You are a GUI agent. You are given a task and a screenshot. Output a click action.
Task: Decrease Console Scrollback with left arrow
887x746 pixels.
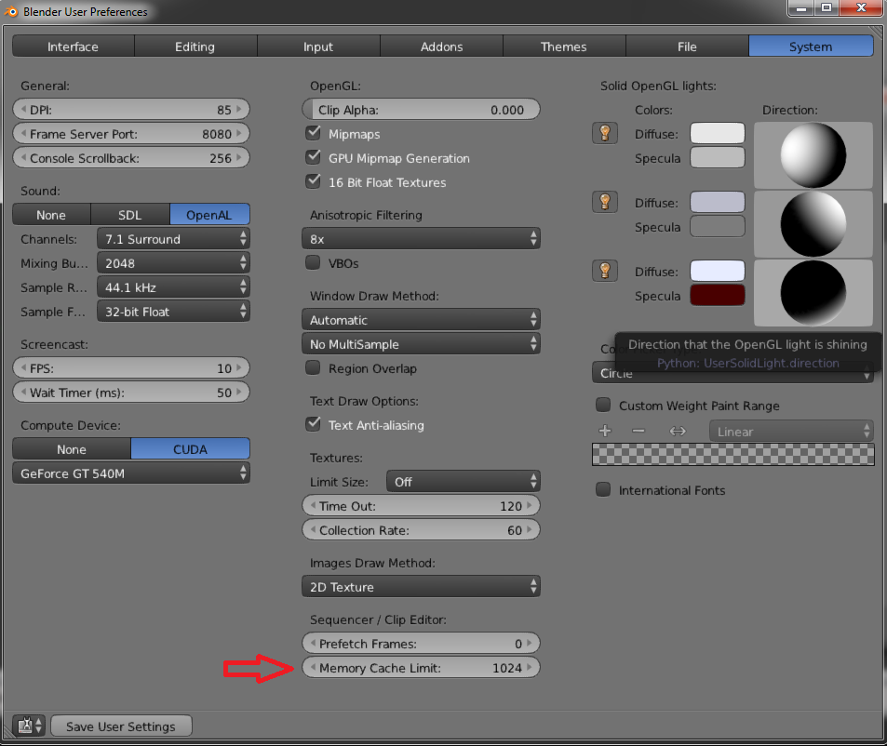[23, 158]
